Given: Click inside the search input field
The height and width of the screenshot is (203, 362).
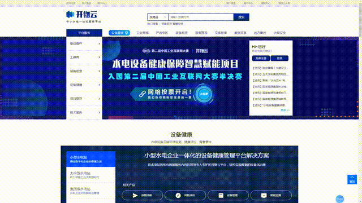Looking at the screenshot, I should [201, 17].
